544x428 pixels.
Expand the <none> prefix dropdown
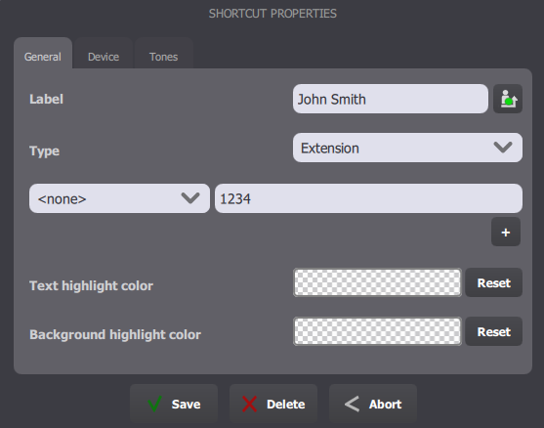click(119, 198)
